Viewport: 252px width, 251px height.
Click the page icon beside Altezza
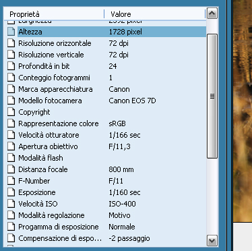click(x=11, y=32)
